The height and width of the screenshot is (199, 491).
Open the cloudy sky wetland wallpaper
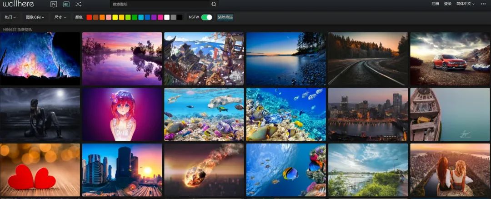(x=368, y=170)
